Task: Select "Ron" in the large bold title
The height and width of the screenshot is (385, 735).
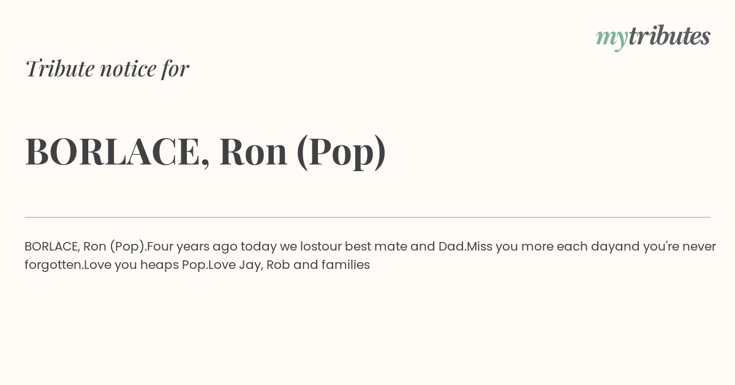Action: point(253,152)
